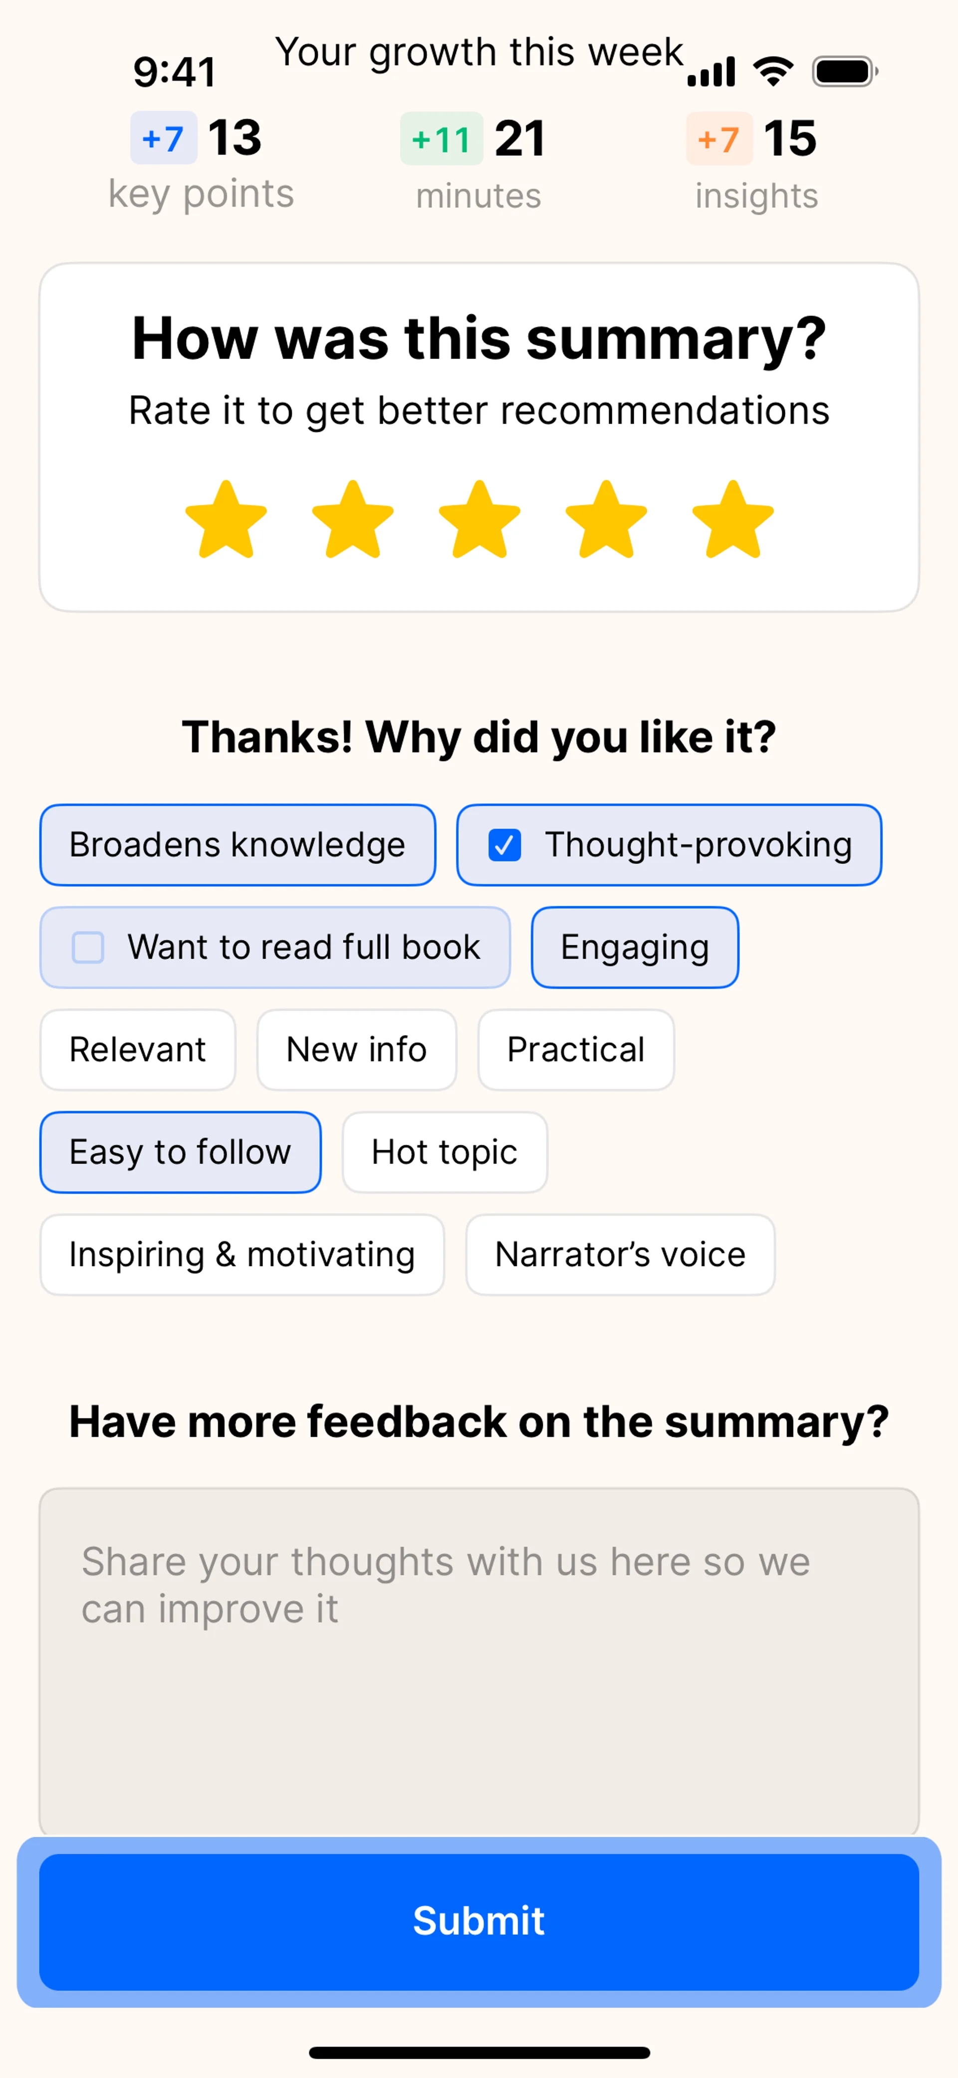Deselect the Broadens knowledge chip

pyautogui.click(x=238, y=845)
